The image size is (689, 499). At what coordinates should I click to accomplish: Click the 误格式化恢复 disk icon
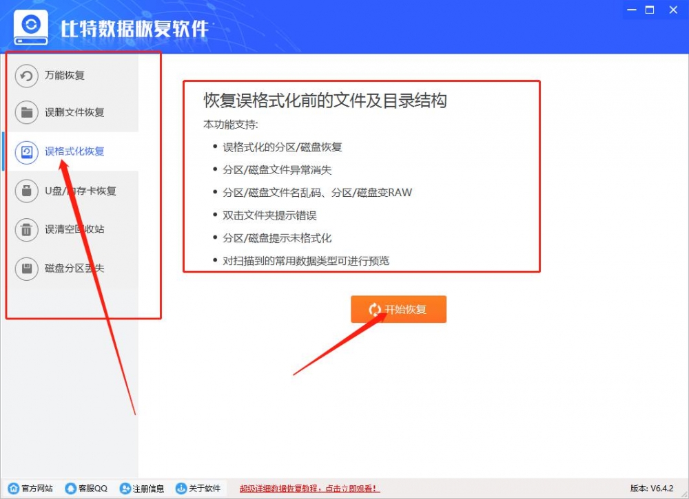click(x=26, y=152)
